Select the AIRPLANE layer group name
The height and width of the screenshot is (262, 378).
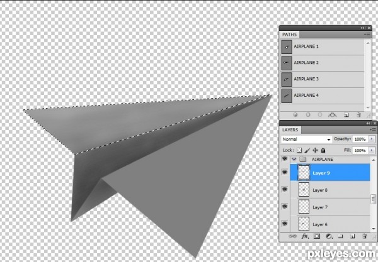coord(323,160)
